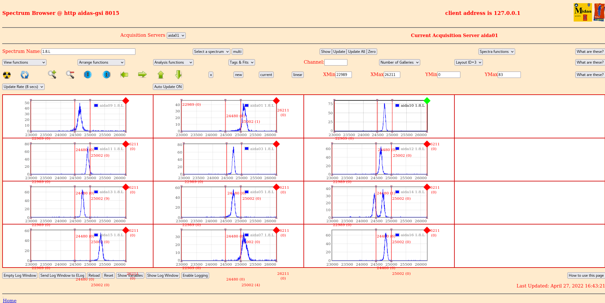
Task: Select the aida13 spectrum red diamond marker
Action: (x=126, y=187)
